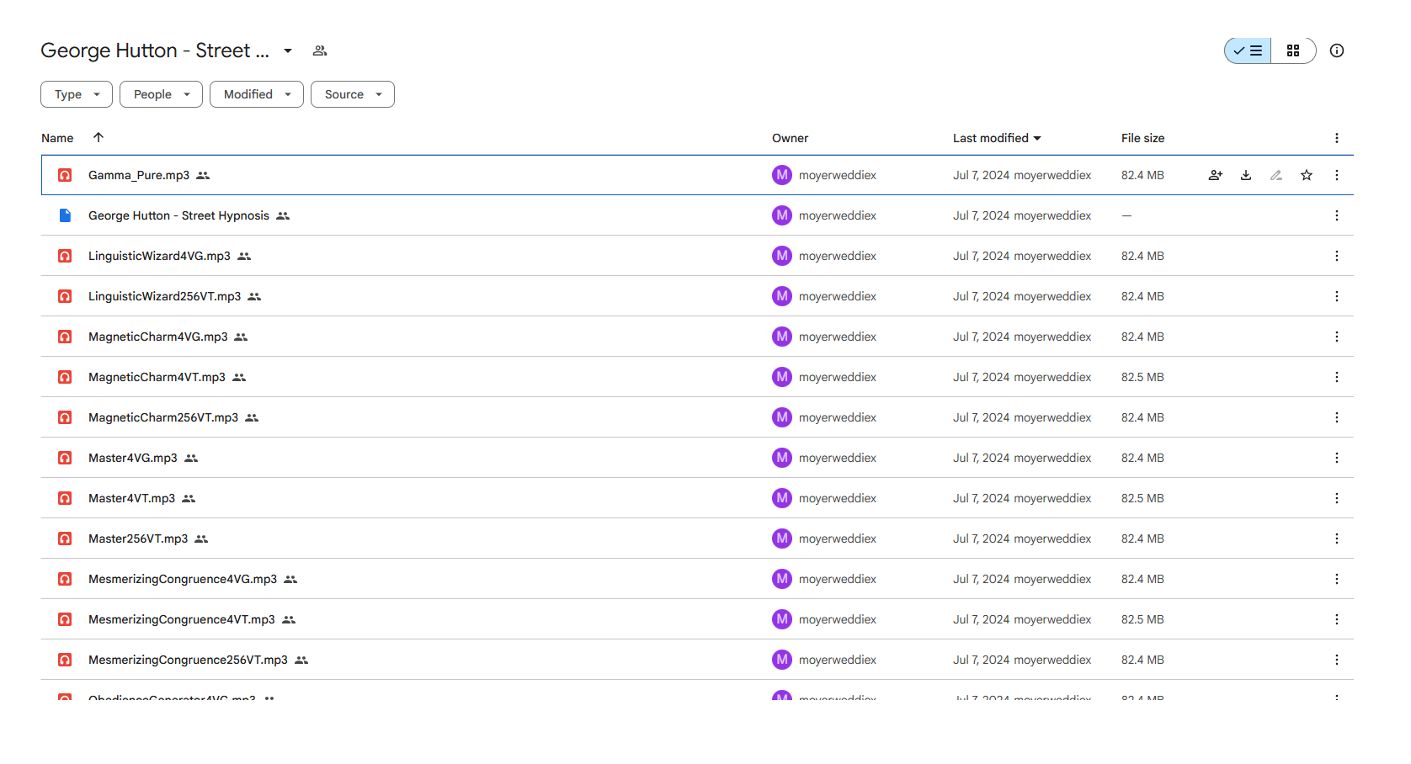
Task: Click the moyerweddiex owner name in Master4VG.mp3 row
Action: point(838,458)
